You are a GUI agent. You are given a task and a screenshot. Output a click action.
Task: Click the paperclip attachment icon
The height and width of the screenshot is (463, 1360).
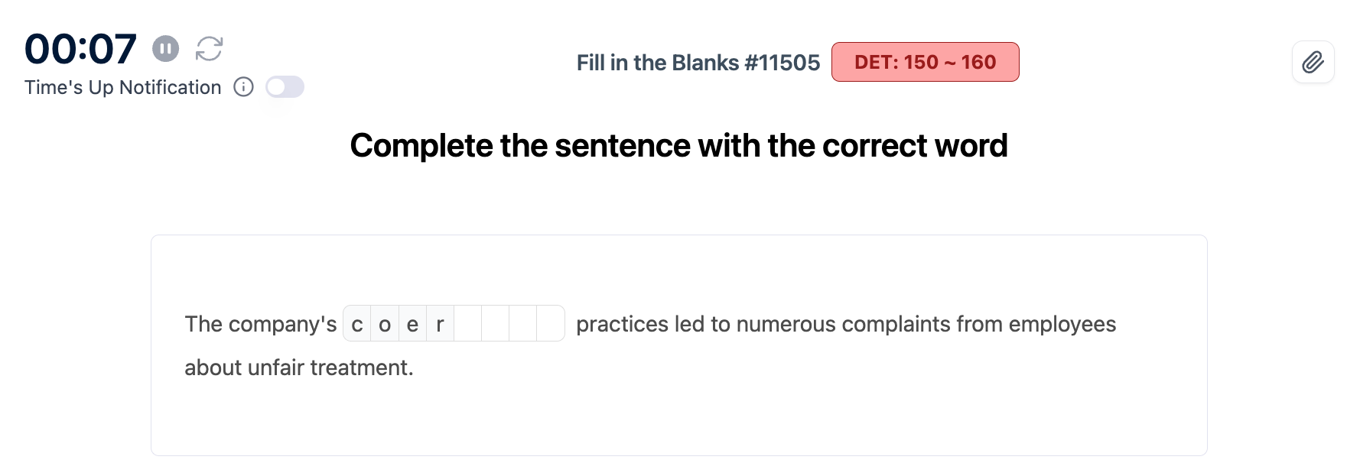[1313, 62]
